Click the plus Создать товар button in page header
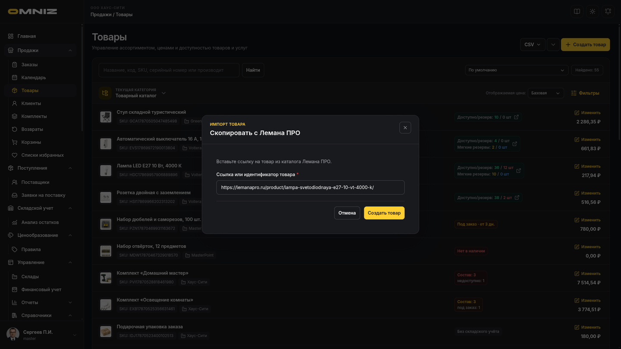 pyautogui.click(x=585, y=44)
